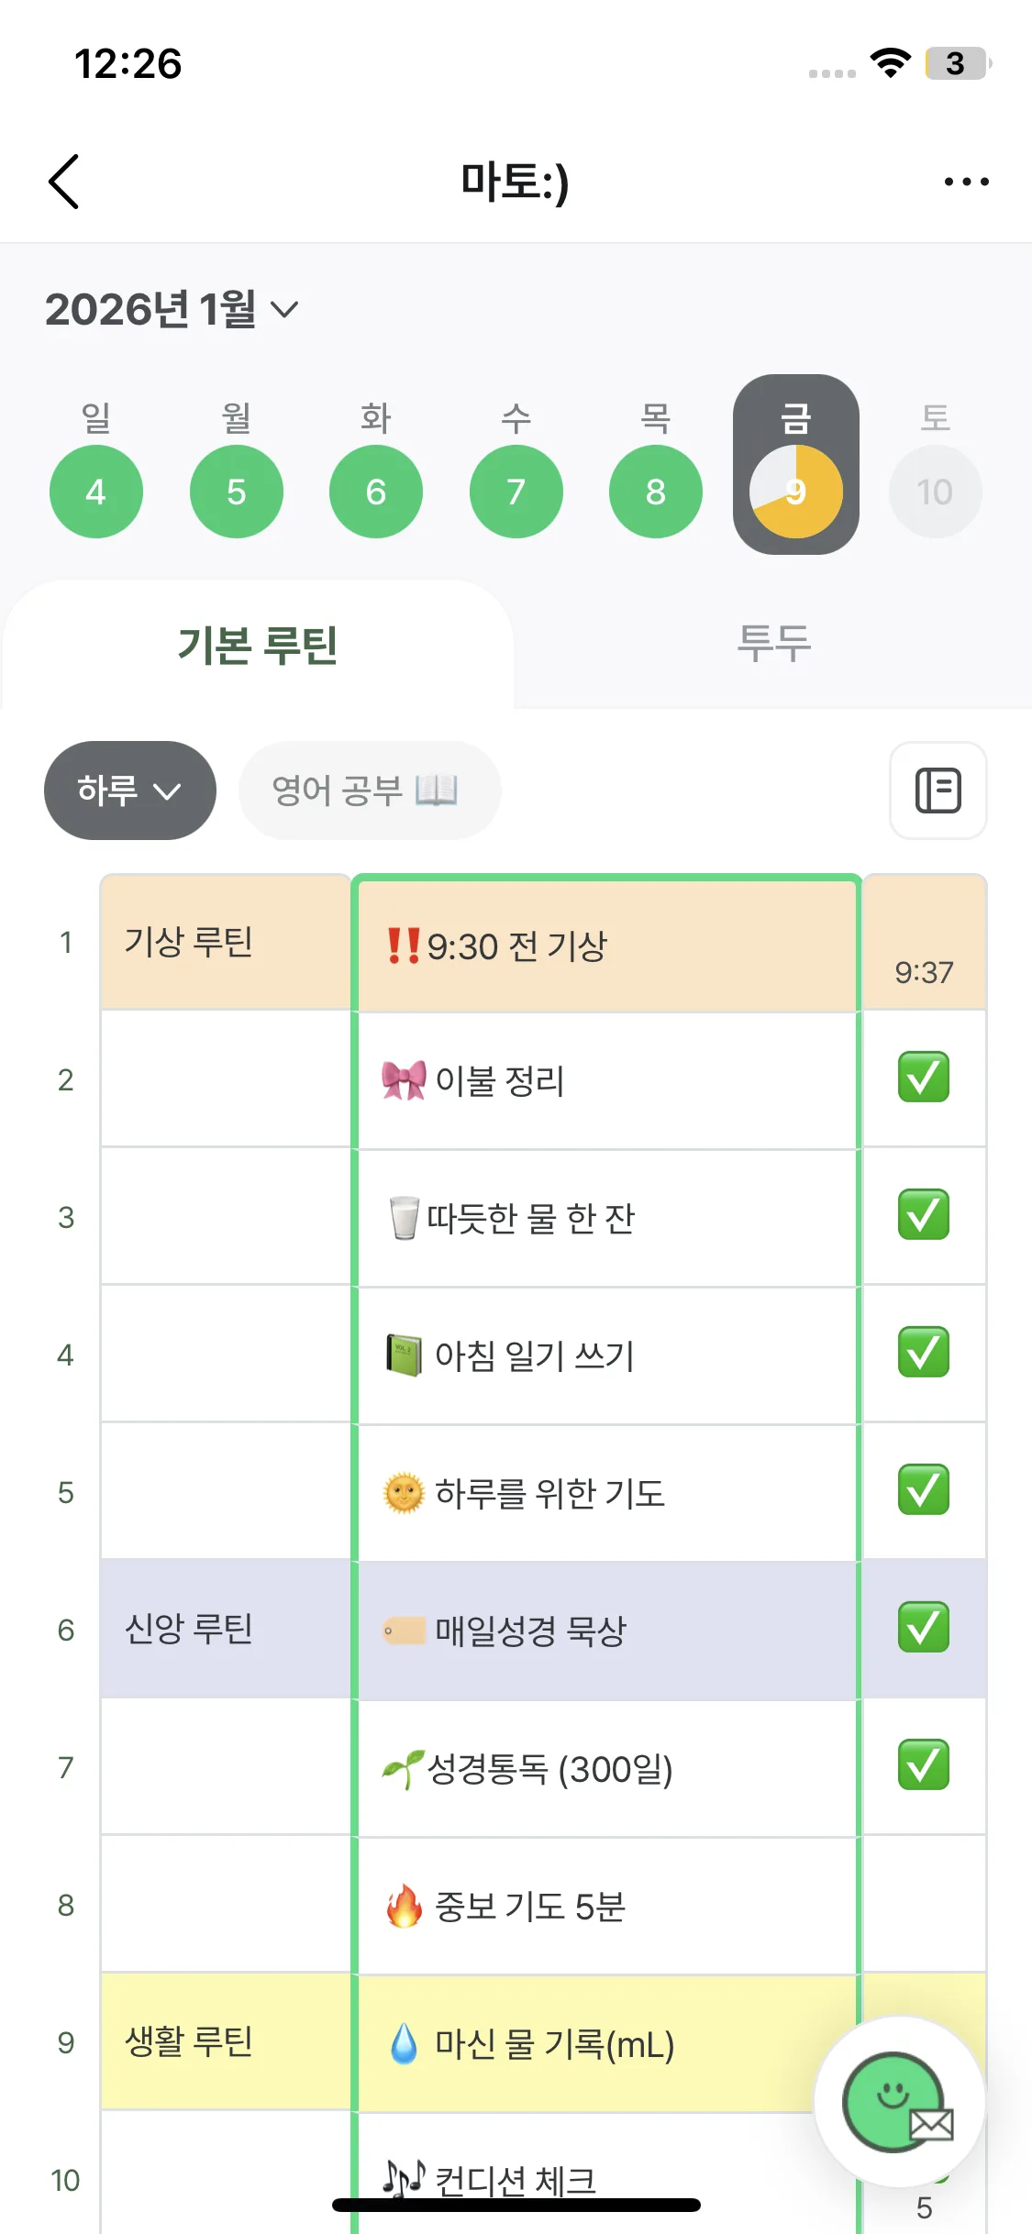Uncheck the 이불 정리 checkbox
1032x2234 pixels.
point(923,1078)
